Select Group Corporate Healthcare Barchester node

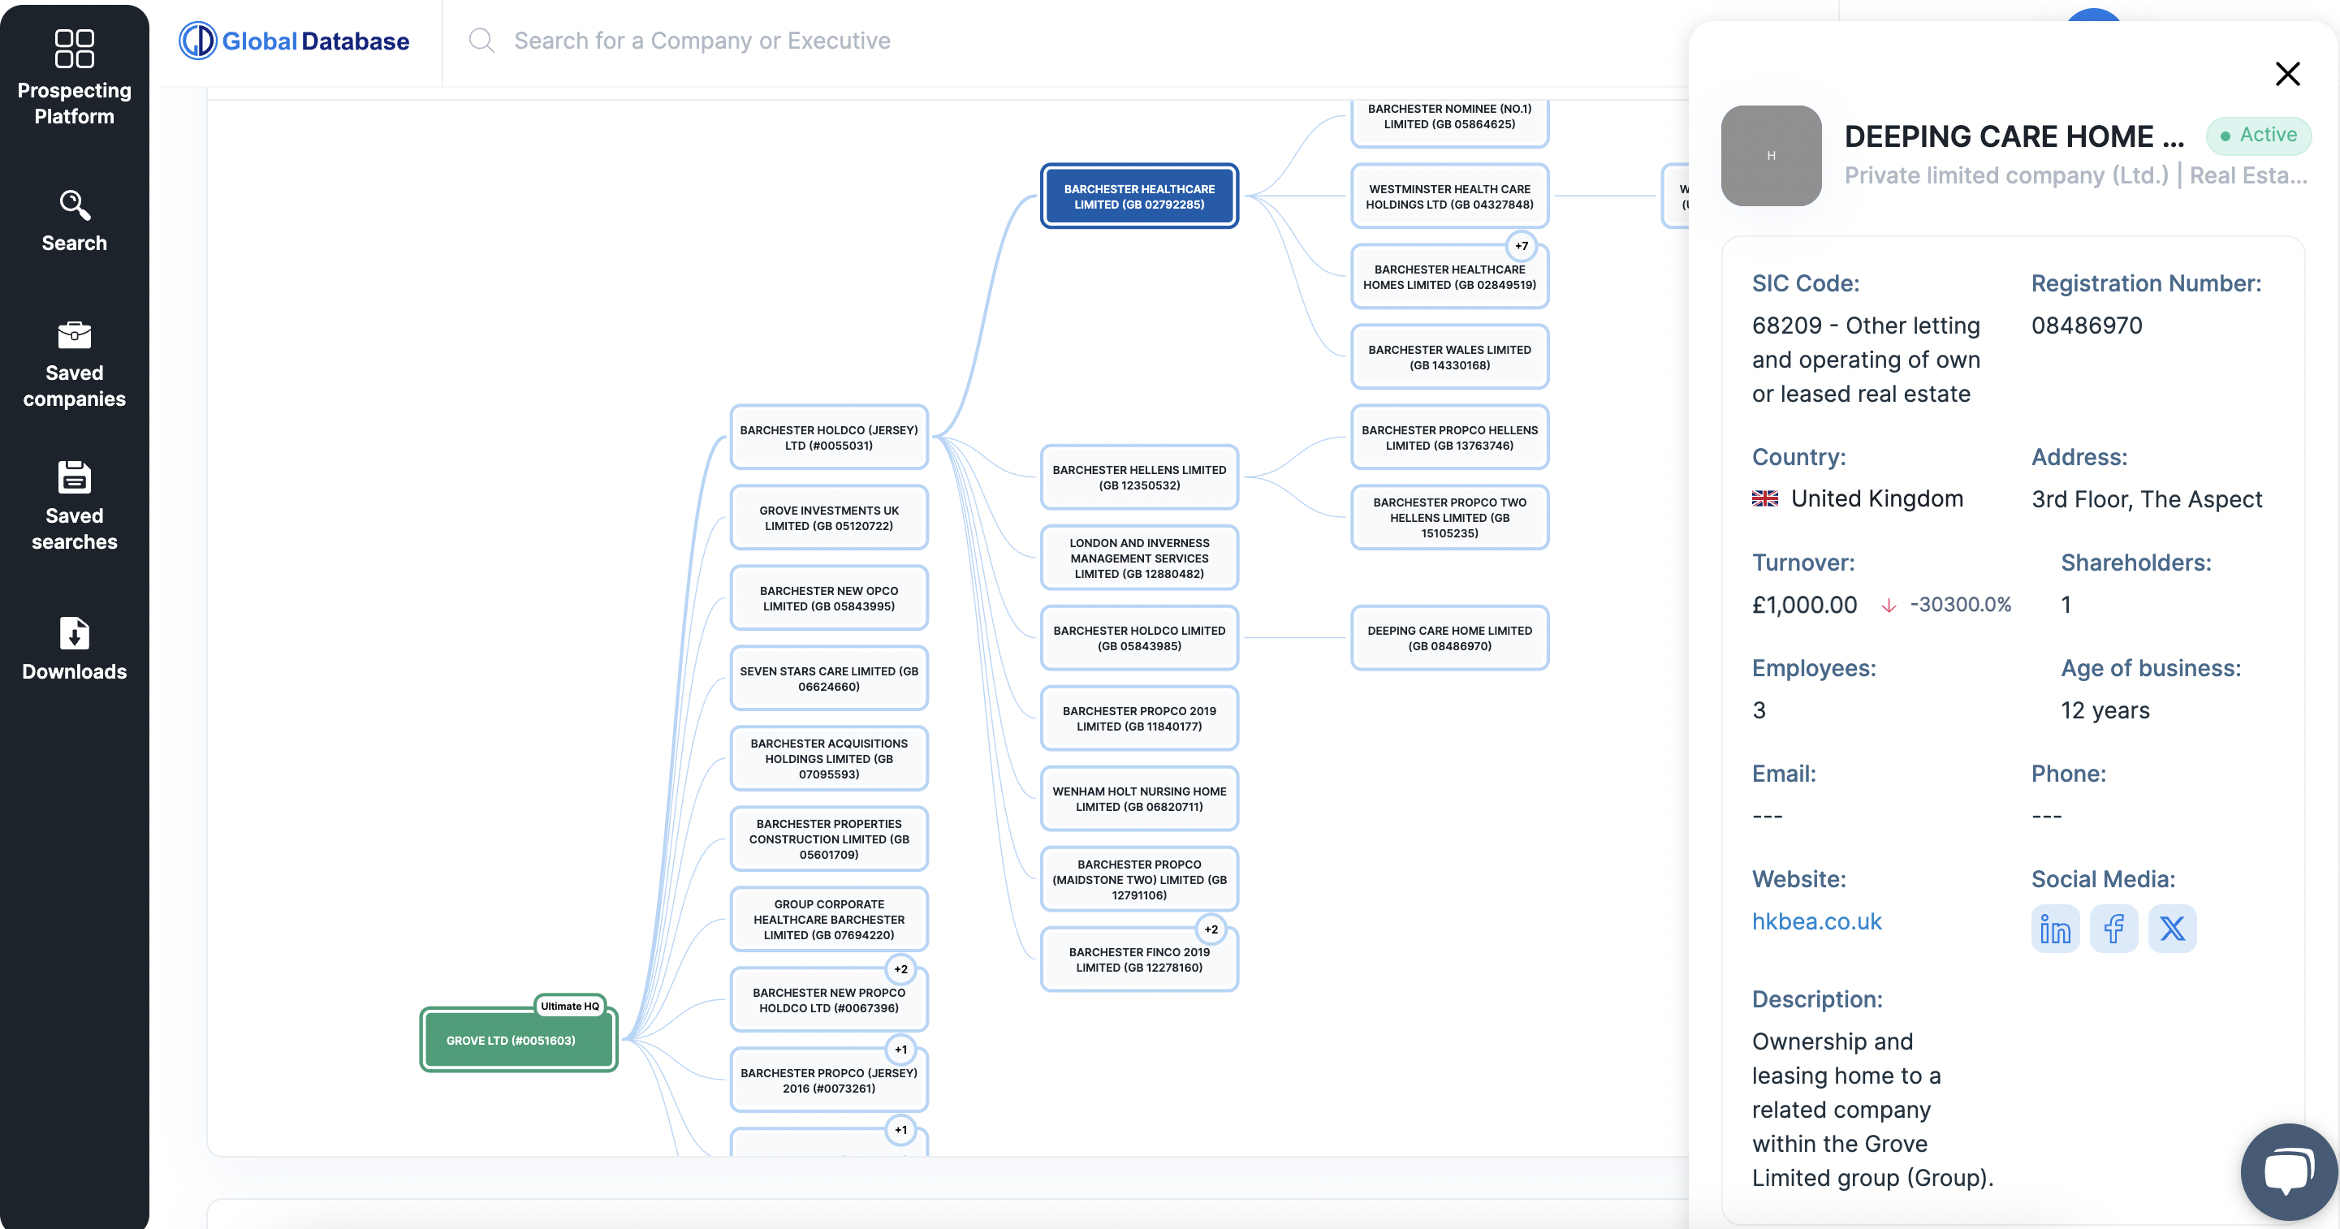(x=828, y=919)
